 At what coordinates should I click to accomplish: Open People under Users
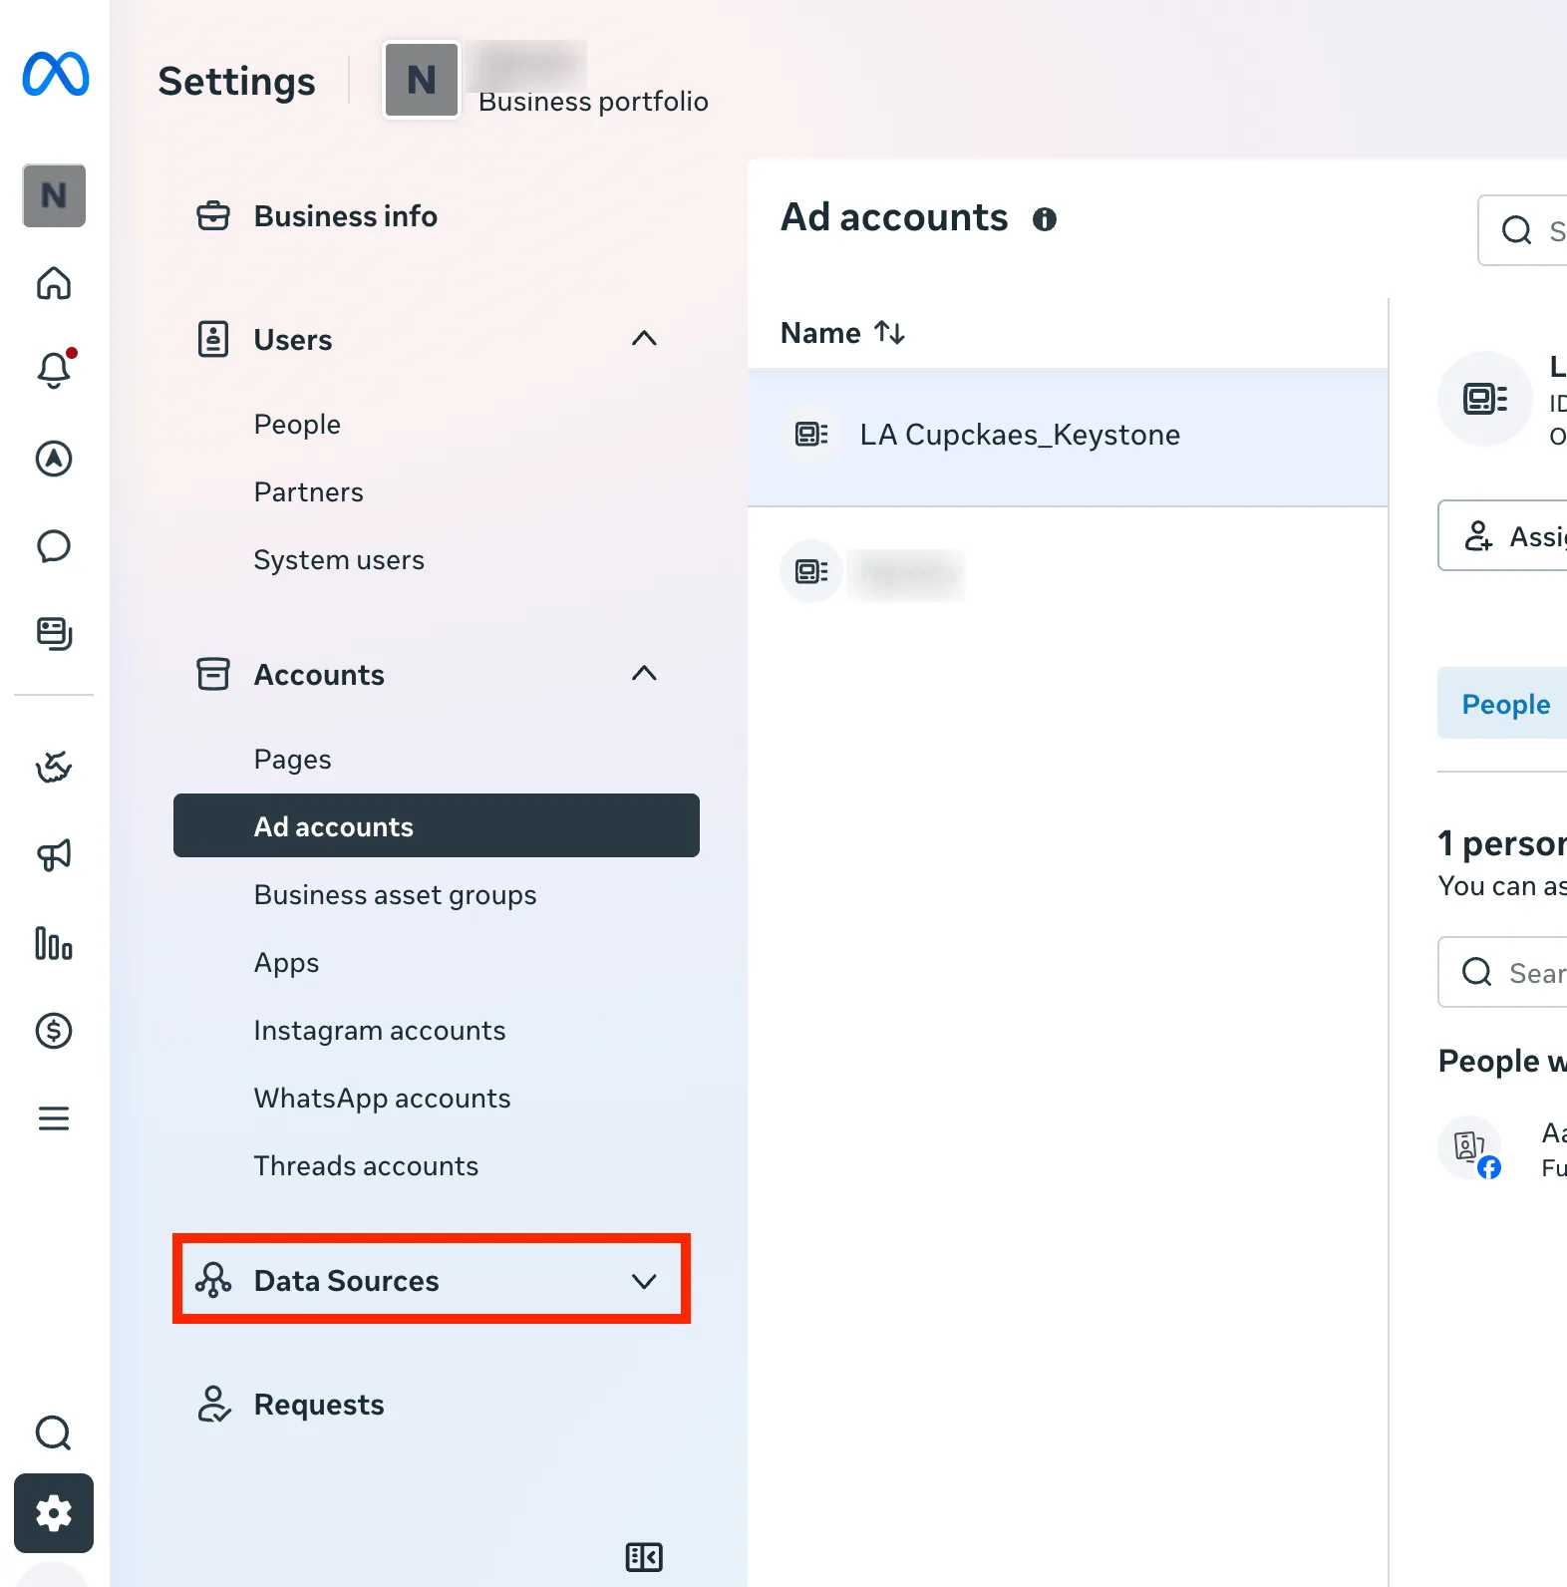pos(297,425)
